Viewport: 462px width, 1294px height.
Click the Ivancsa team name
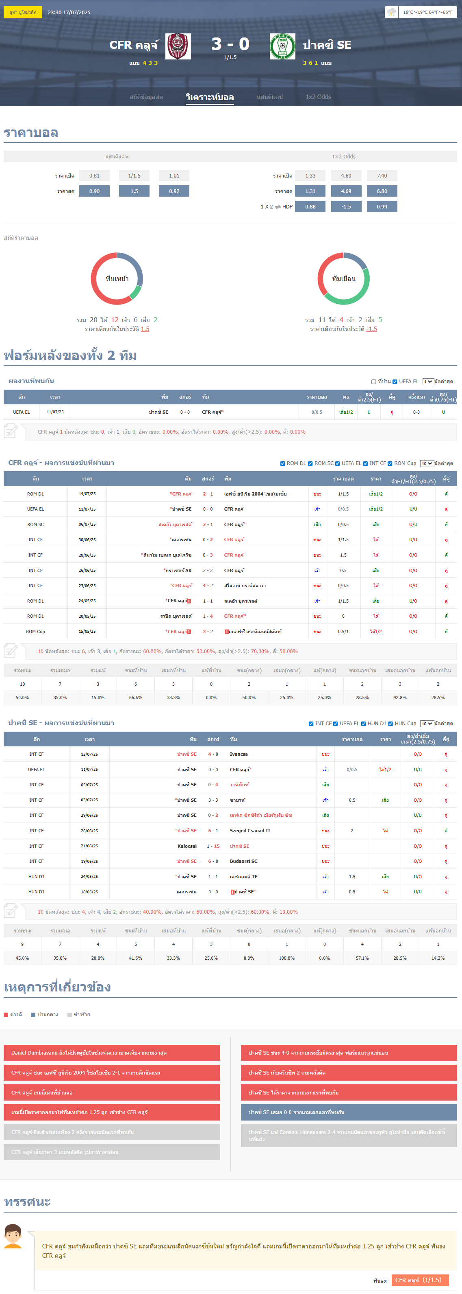[239, 754]
